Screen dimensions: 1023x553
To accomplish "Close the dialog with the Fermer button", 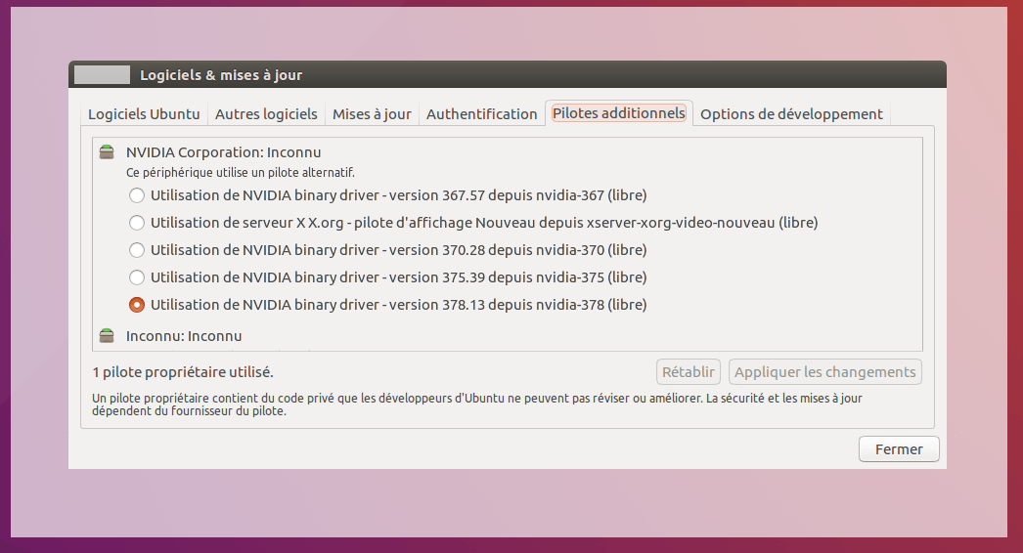I will tap(899, 449).
